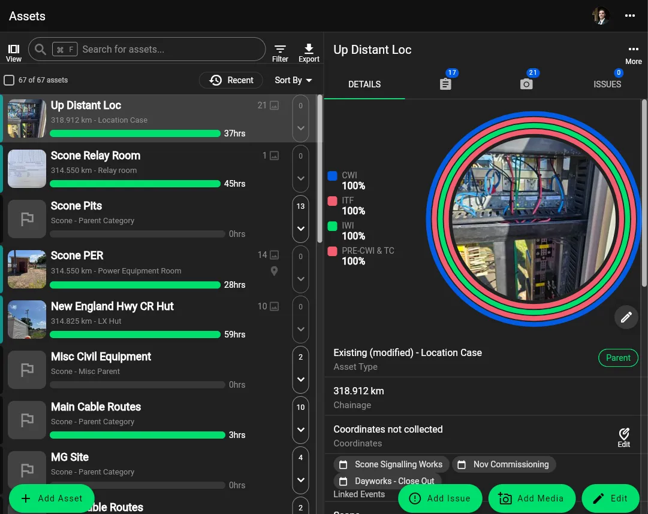Toggle the Parent asset chip
This screenshot has width=648, height=514.
click(x=617, y=358)
